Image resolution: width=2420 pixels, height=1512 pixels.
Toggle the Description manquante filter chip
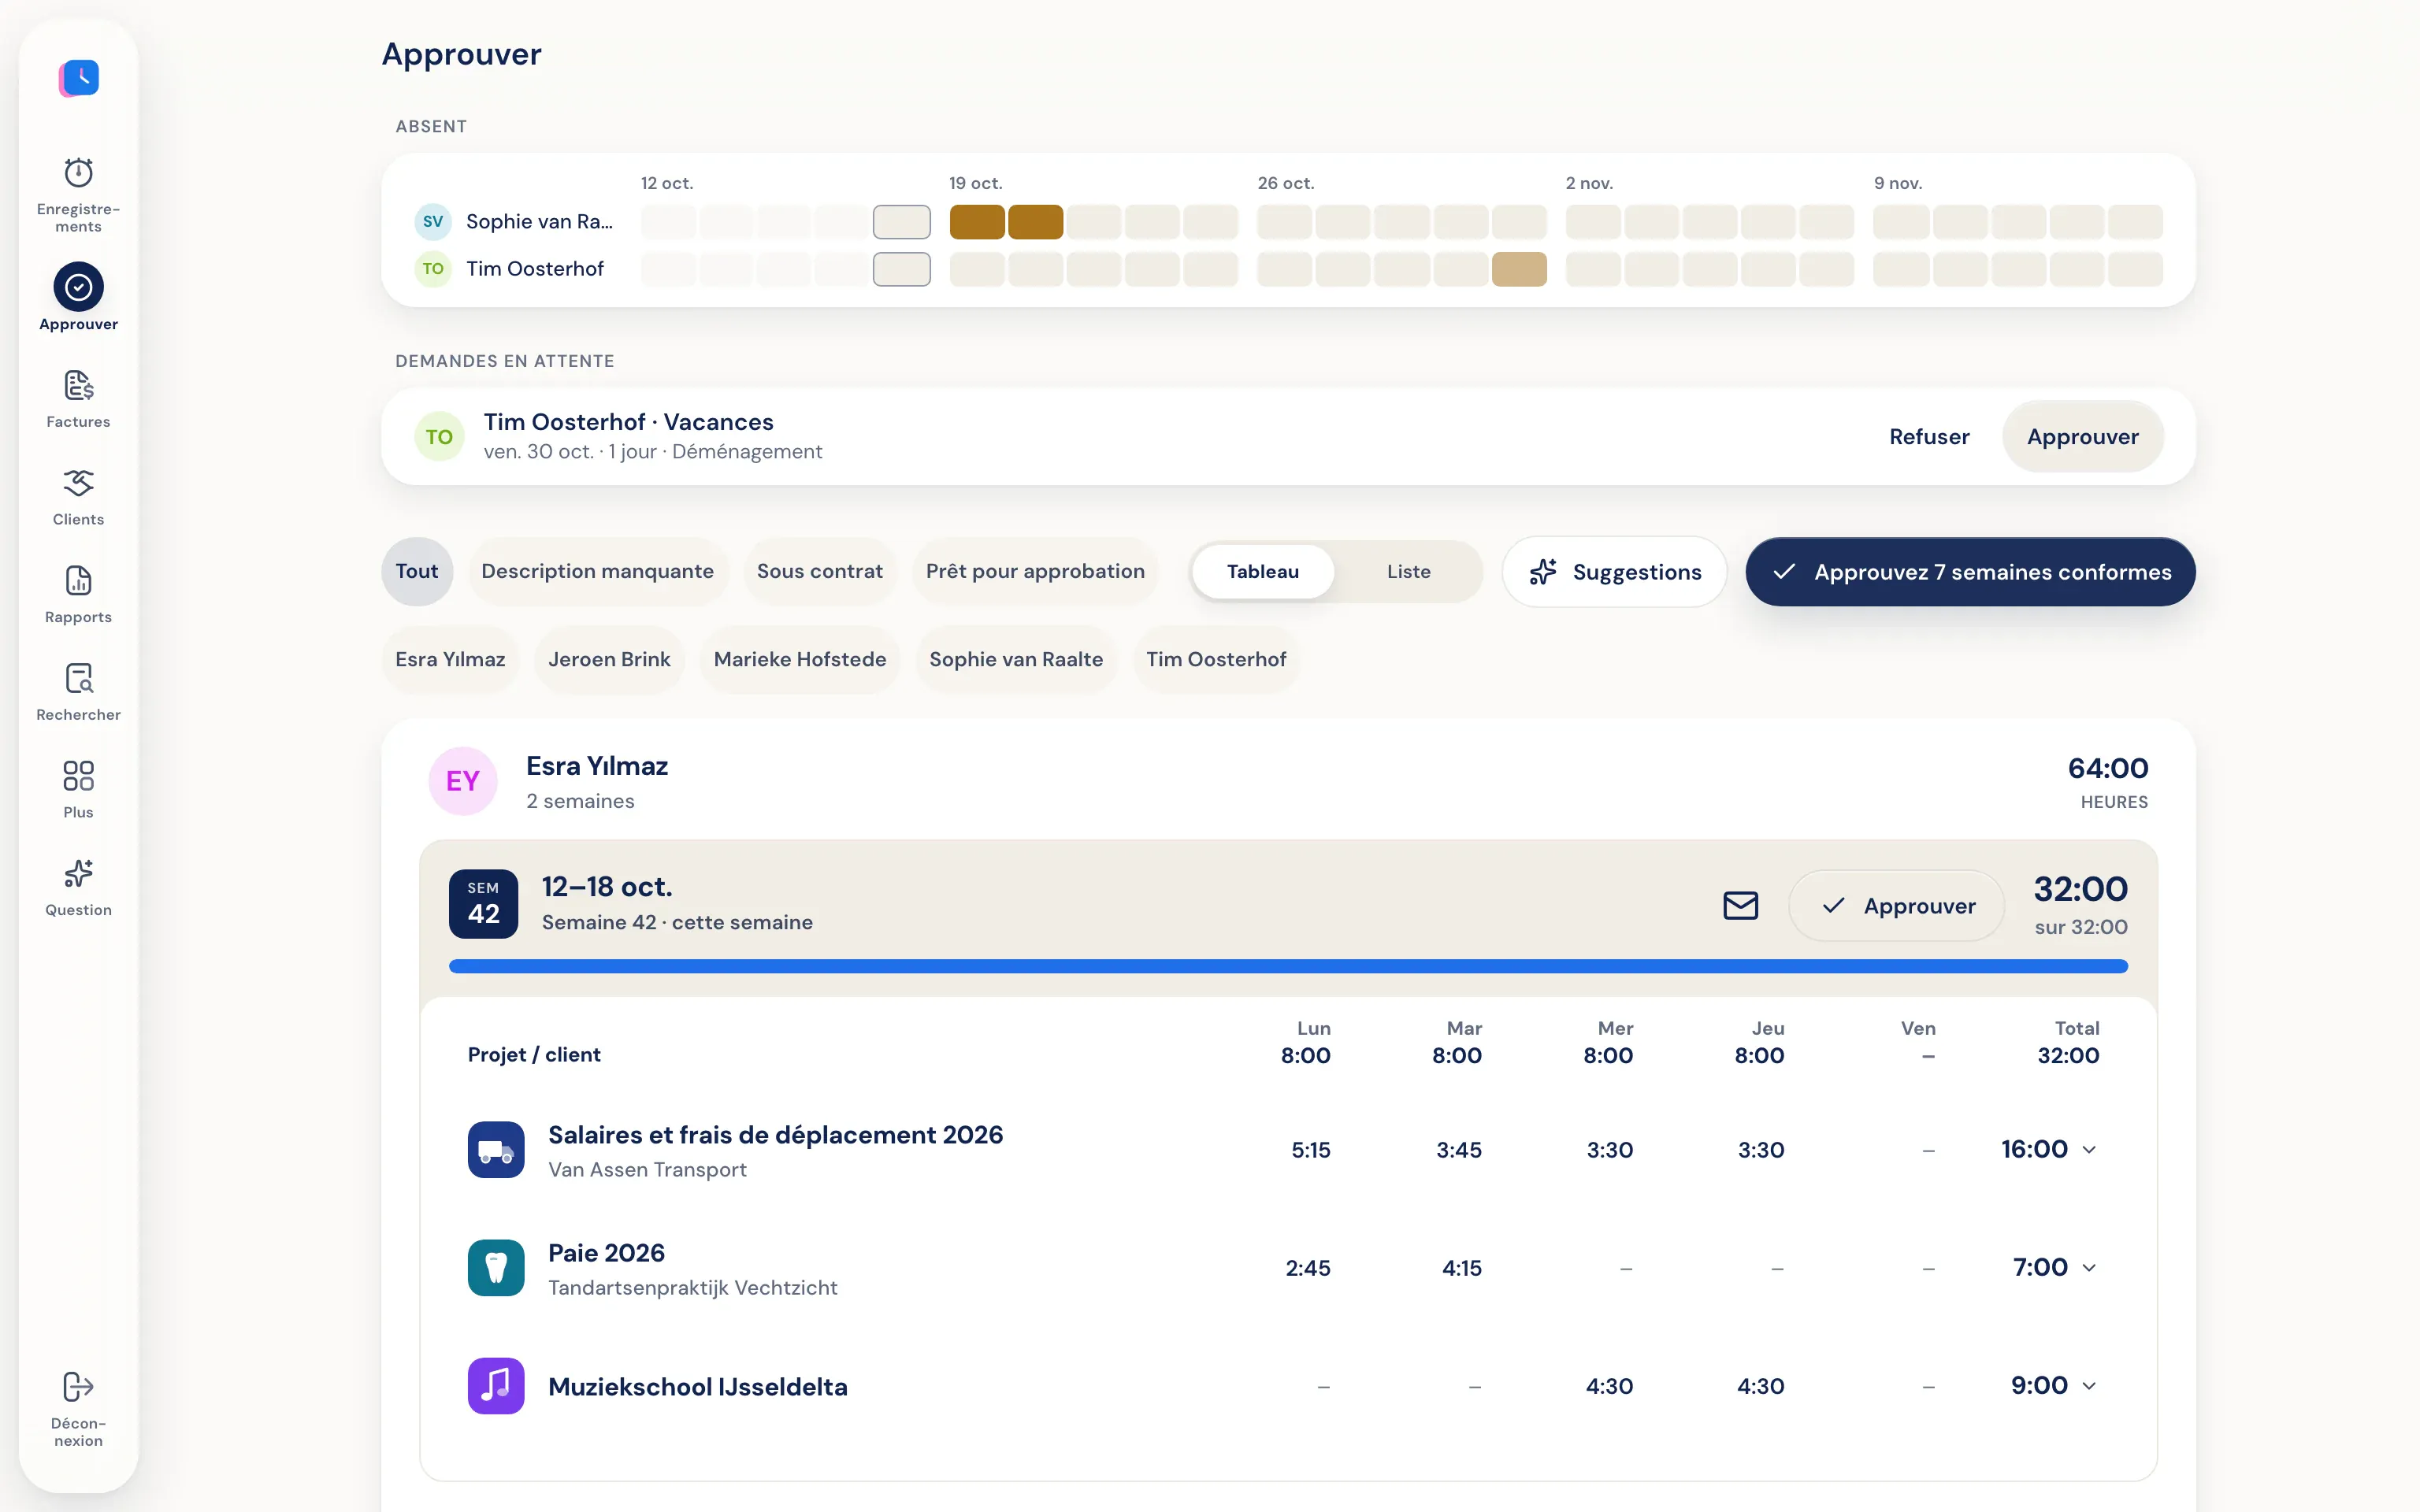click(597, 572)
